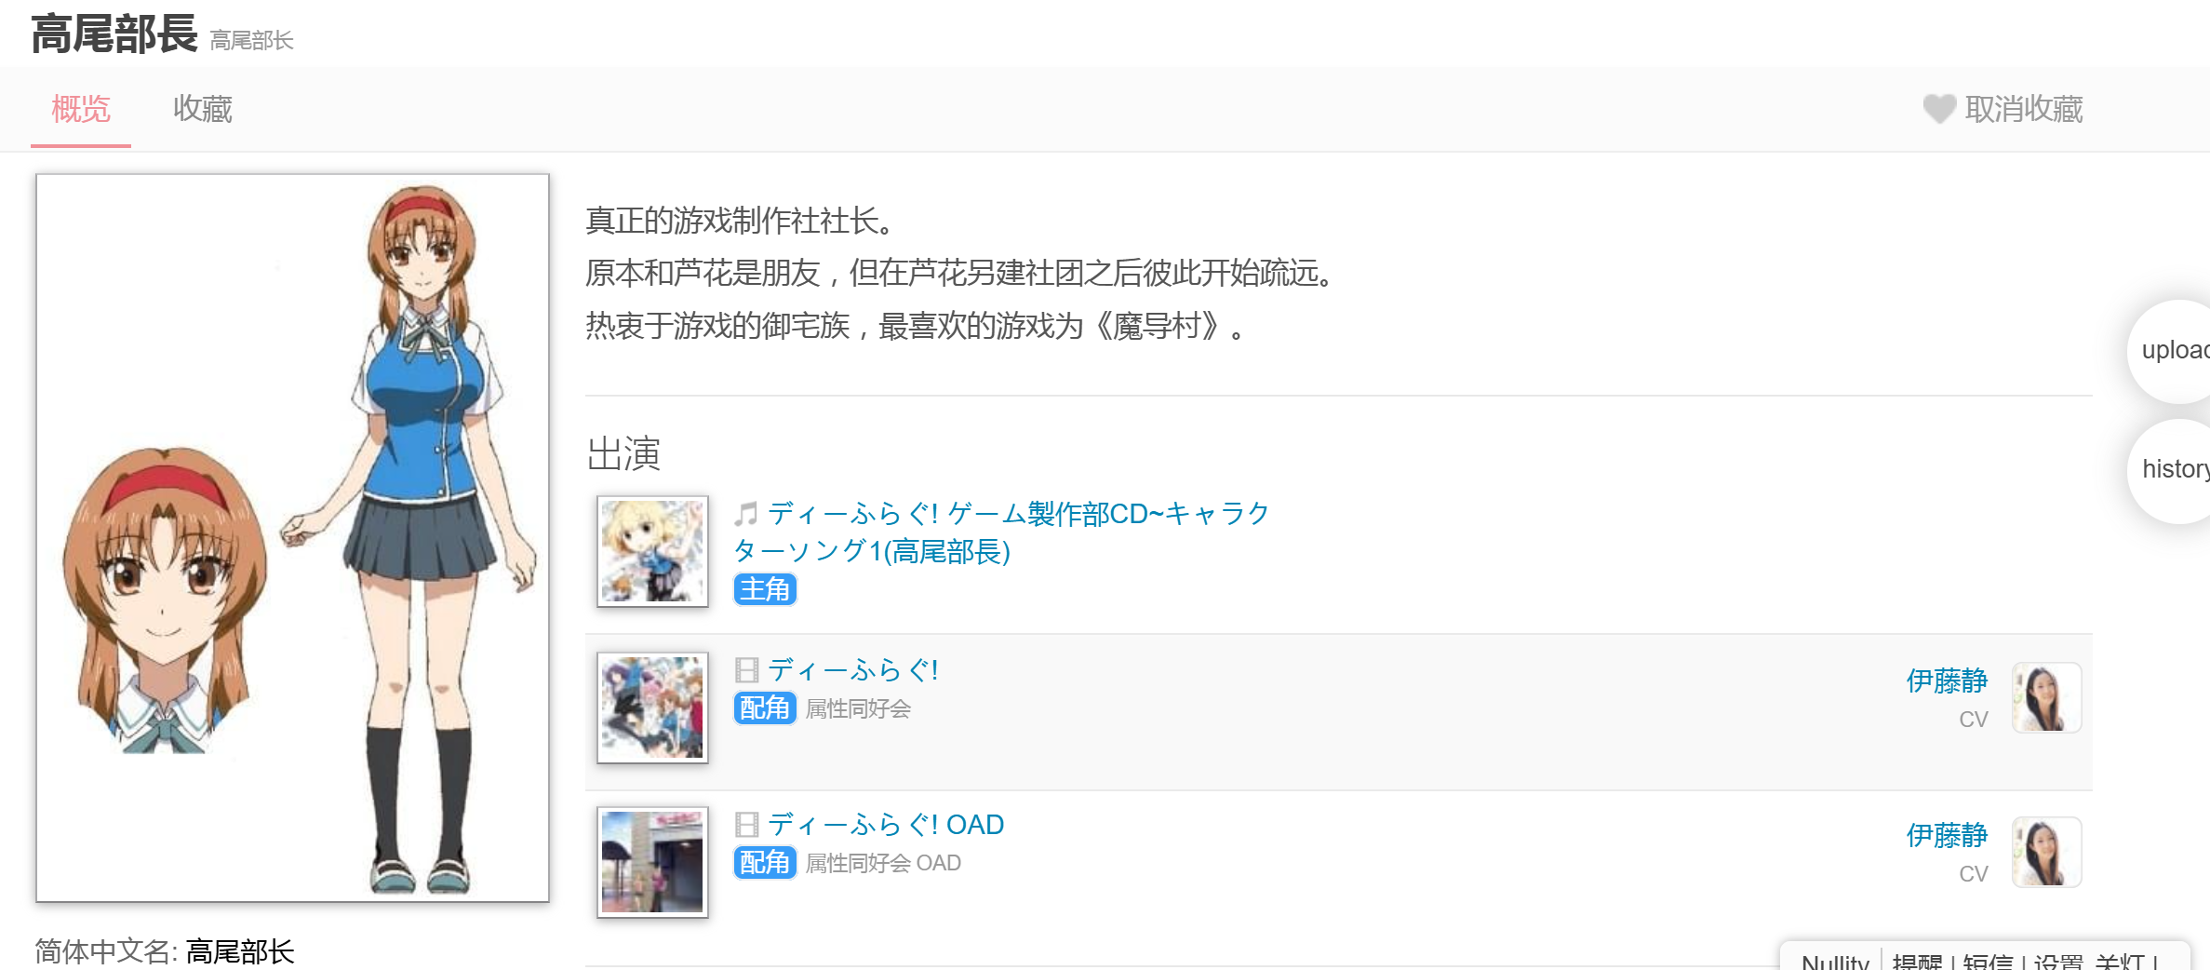Viewport: 2210px width, 970px height.
Task: Open the upload floating button
Action: pos(2170,351)
